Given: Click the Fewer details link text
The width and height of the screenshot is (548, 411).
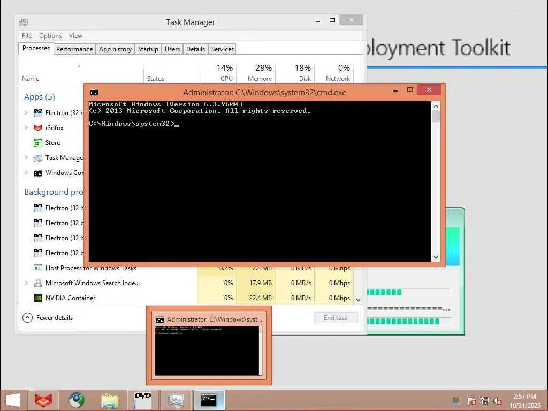Looking at the screenshot, I should pyautogui.click(x=55, y=318).
